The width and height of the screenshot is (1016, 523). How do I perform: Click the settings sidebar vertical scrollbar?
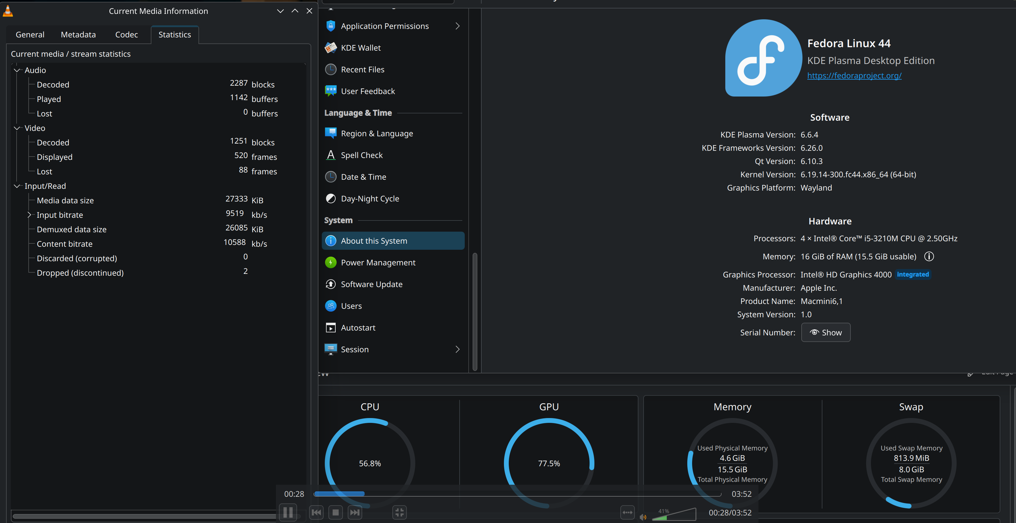click(x=475, y=312)
